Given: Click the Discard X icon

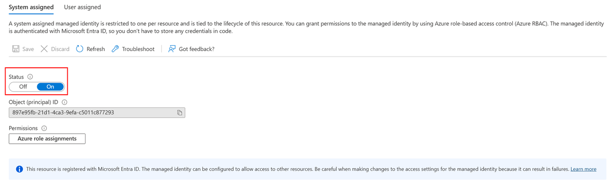Looking at the screenshot, I should 44,49.
